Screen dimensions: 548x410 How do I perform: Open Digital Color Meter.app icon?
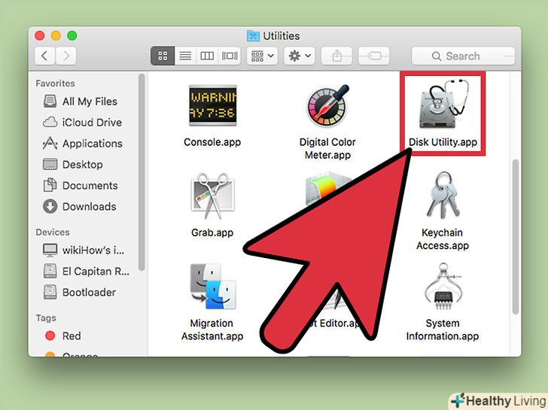point(327,105)
